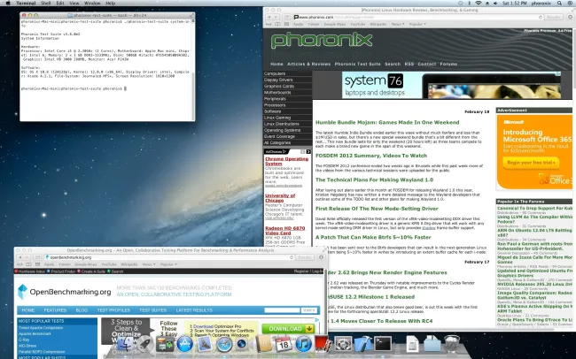This screenshot has width=576, height=359.
Task: Open the Shell menu
Action: 46,3
